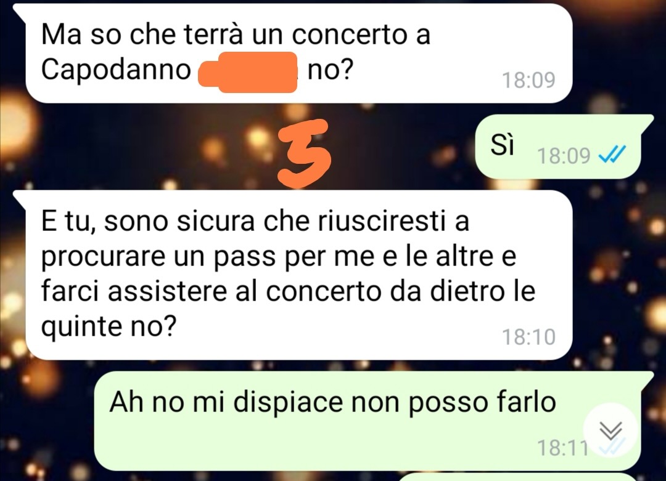Viewport: 666px width, 481px height.
Task: Tap the orange redaction mark after Capodanno
Action: point(248,71)
